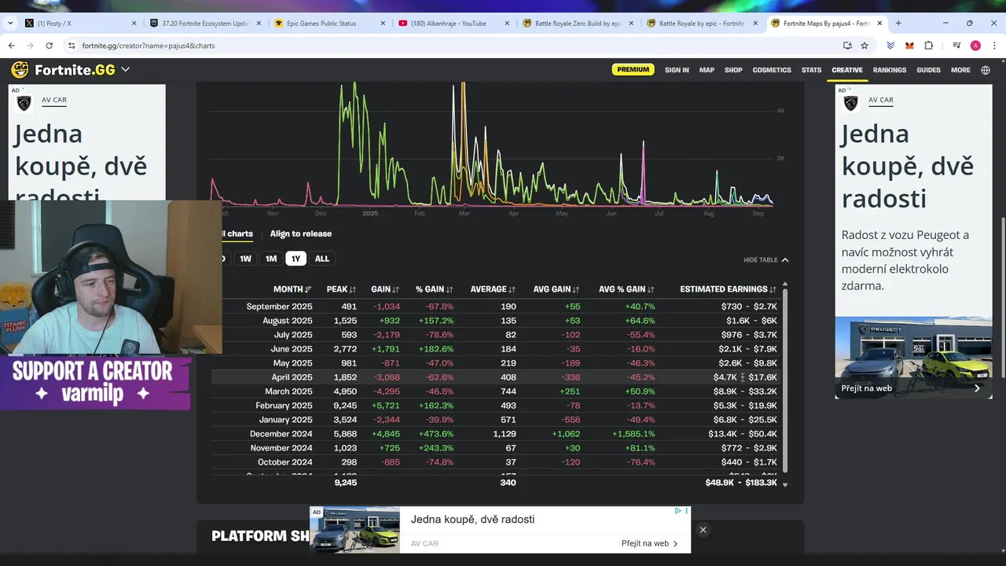
Task: Open the Chrome three-dot menu
Action: [x=994, y=46]
